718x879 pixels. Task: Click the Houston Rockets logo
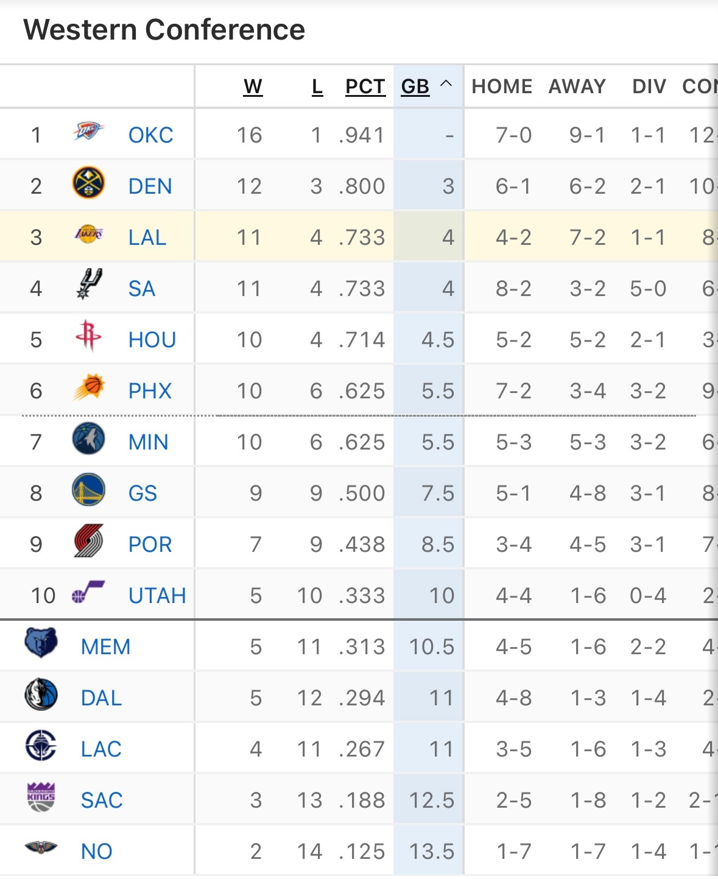tap(88, 336)
